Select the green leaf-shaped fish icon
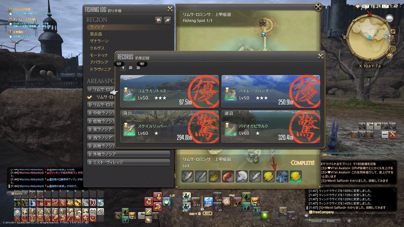 [214, 177]
